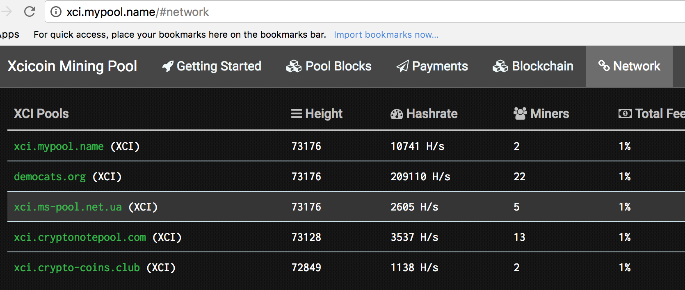Viewport: 685px width, 290px height.
Task: Follow the xci.cryptonotepool.com link
Action: tap(80, 237)
